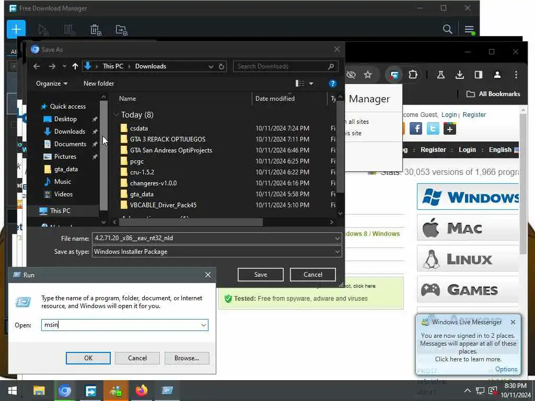Share page via Facebook icon
The image size is (535, 401).
coord(415,129)
